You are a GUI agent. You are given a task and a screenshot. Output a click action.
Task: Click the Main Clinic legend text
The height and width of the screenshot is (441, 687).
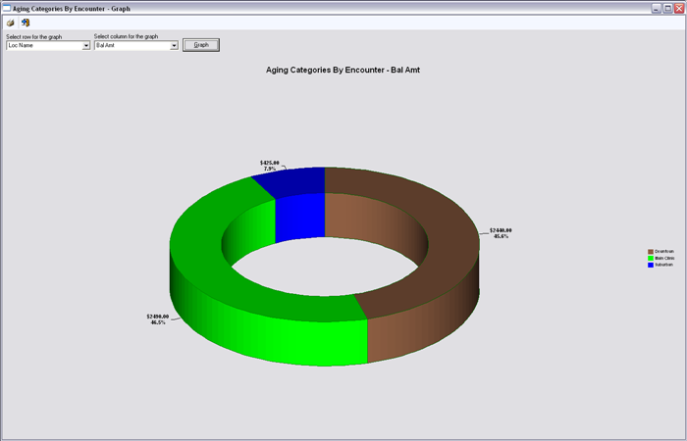664,258
